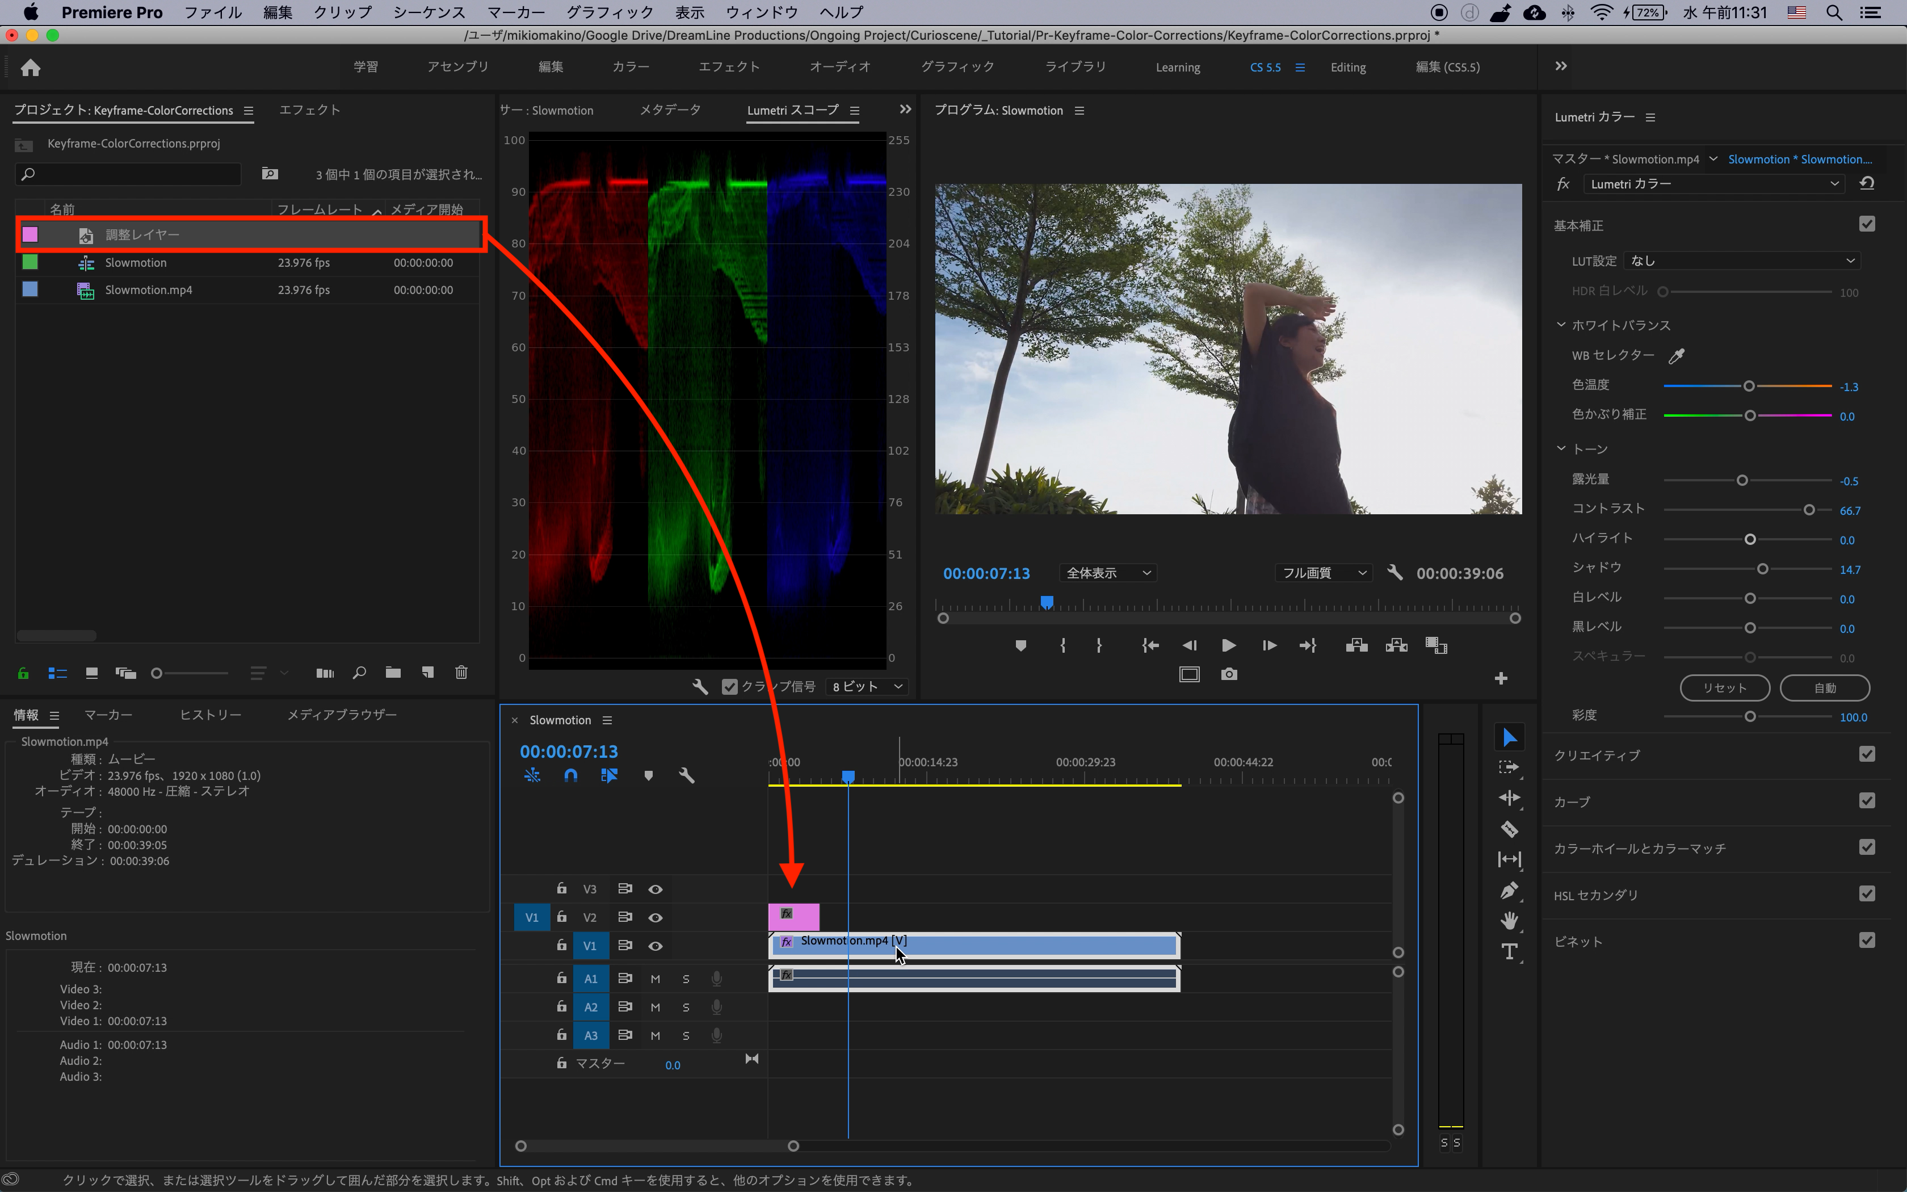Click Export Frame camera icon
This screenshot has width=1907, height=1192.
tap(1229, 675)
